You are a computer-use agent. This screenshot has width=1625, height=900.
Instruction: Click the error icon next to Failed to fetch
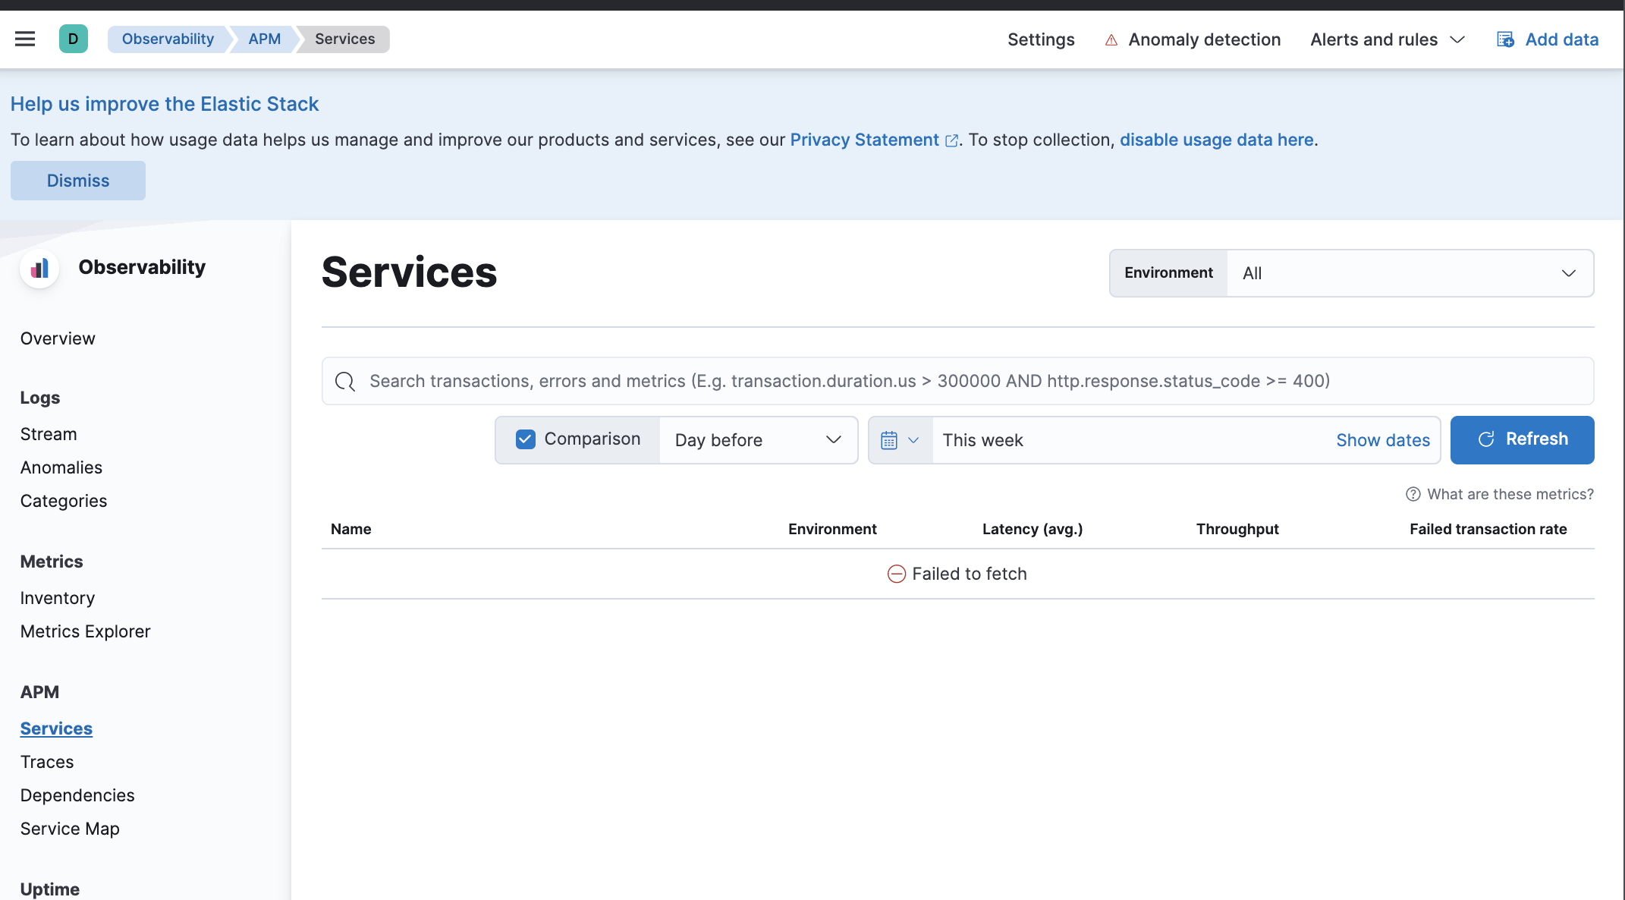click(897, 574)
